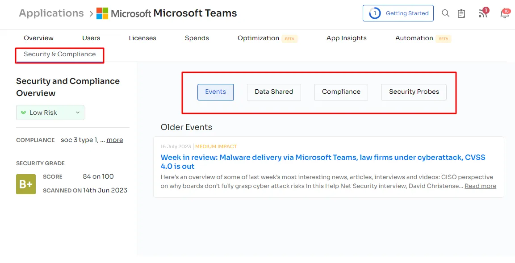Click the Microsoft logo icon
Viewport: 515px width, 263px height.
(x=102, y=13)
